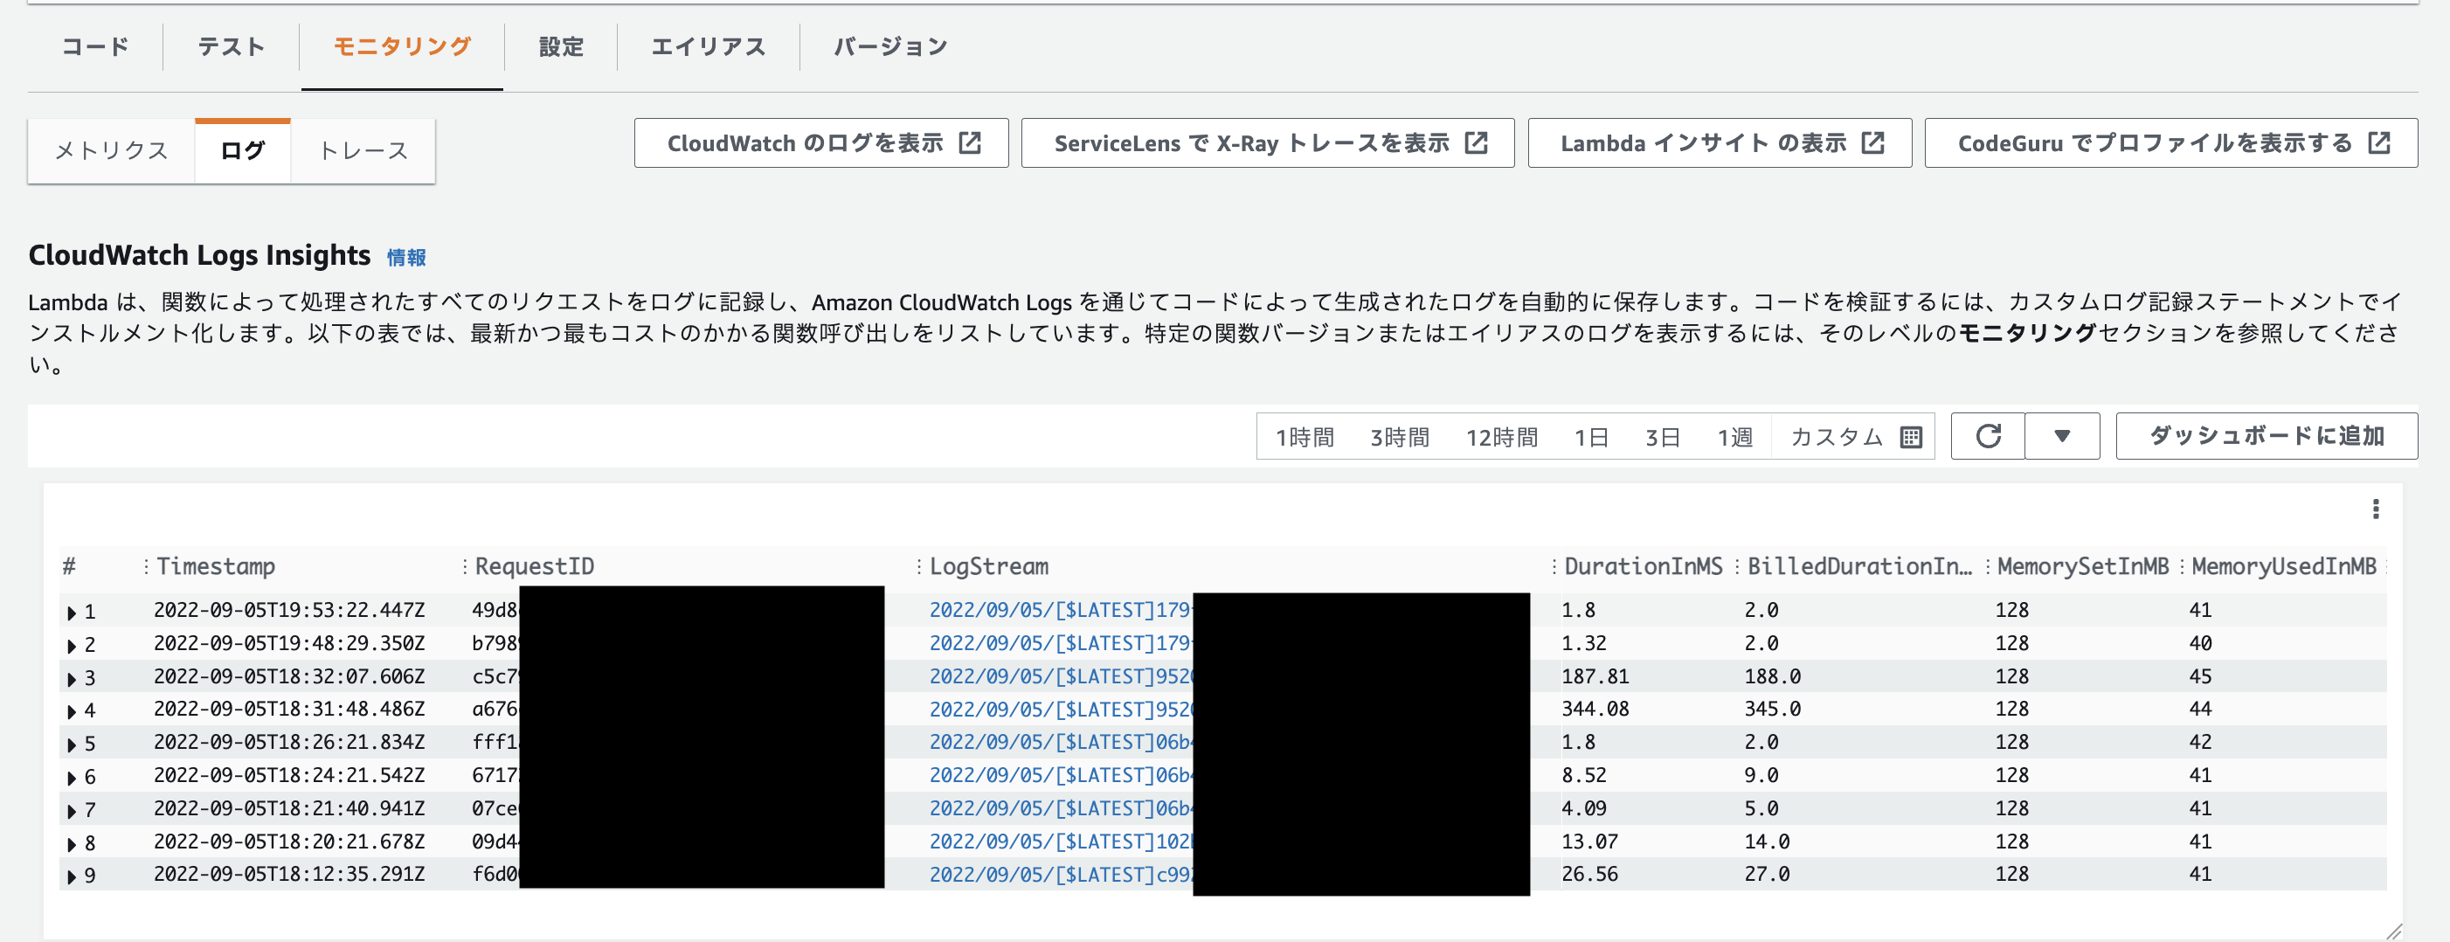
Task: Open ServiceLens で X-Ray トレースを表示
Action: point(1268,142)
